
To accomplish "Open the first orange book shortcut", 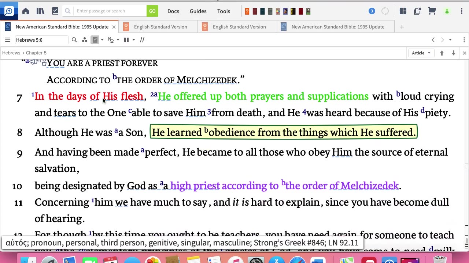I will [x=247, y=11].
